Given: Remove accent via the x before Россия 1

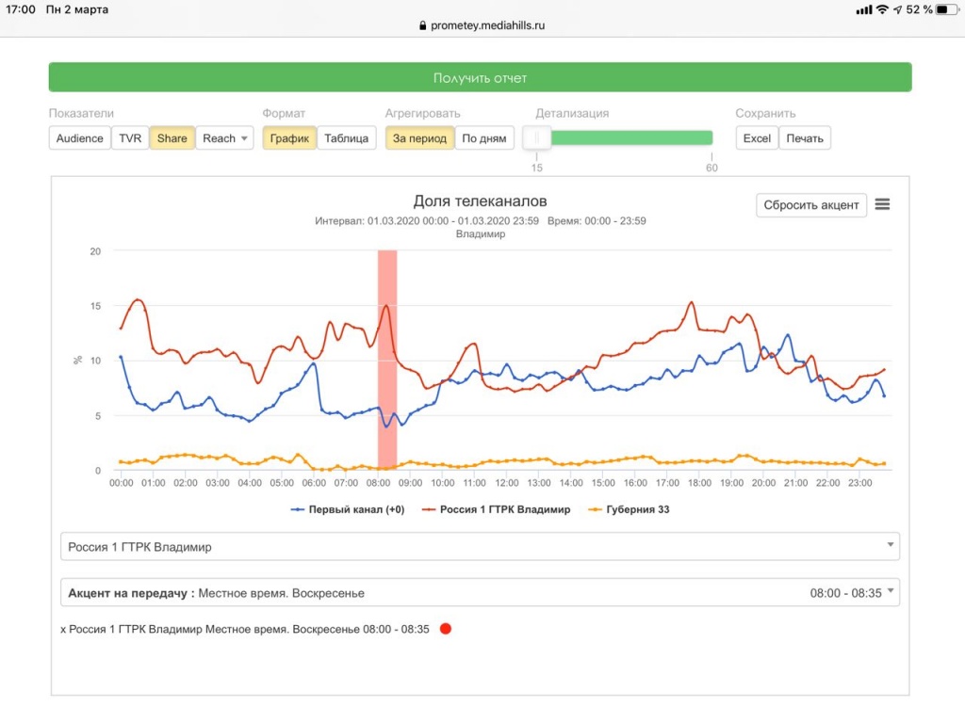Looking at the screenshot, I should [63, 629].
